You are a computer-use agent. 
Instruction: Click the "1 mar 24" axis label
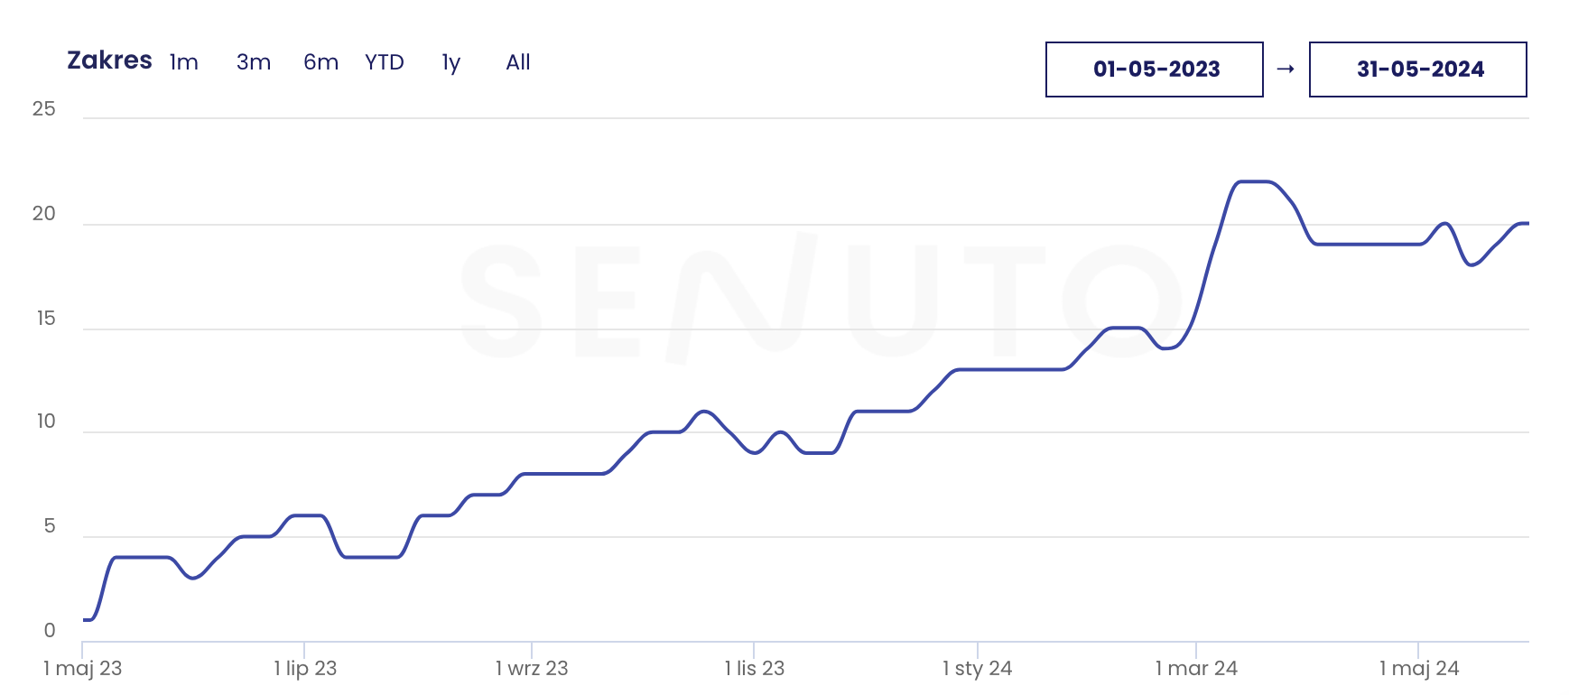coord(1196,669)
